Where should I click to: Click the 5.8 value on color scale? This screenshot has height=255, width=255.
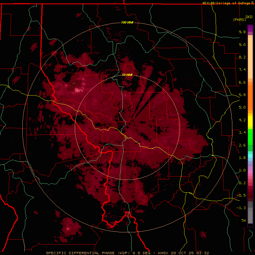tap(242, 95)
